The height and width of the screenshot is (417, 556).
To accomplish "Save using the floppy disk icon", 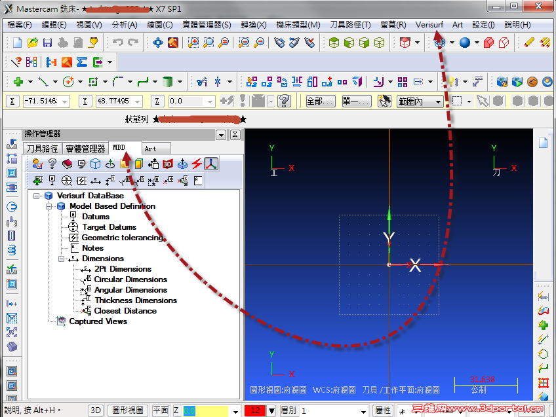I will 47,43.
